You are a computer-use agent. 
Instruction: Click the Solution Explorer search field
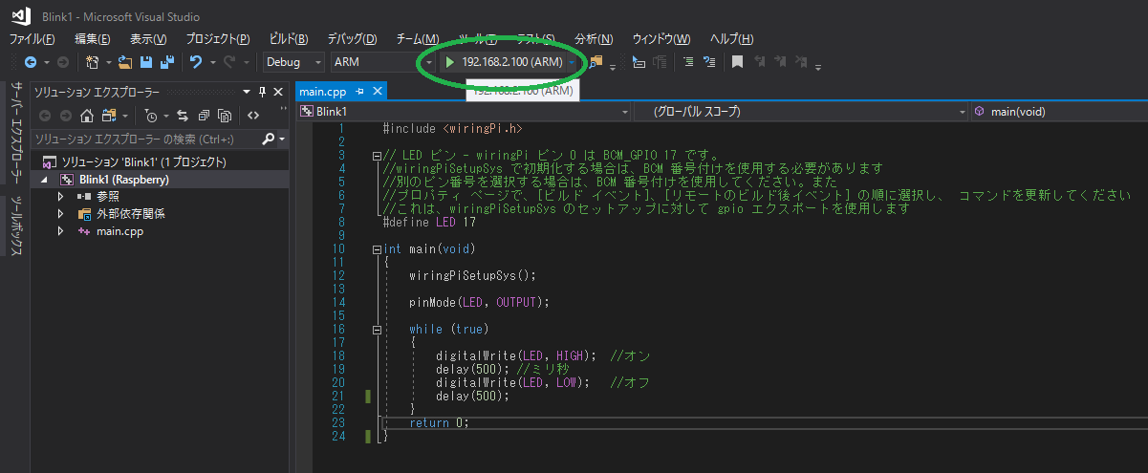tap(145, 140)
